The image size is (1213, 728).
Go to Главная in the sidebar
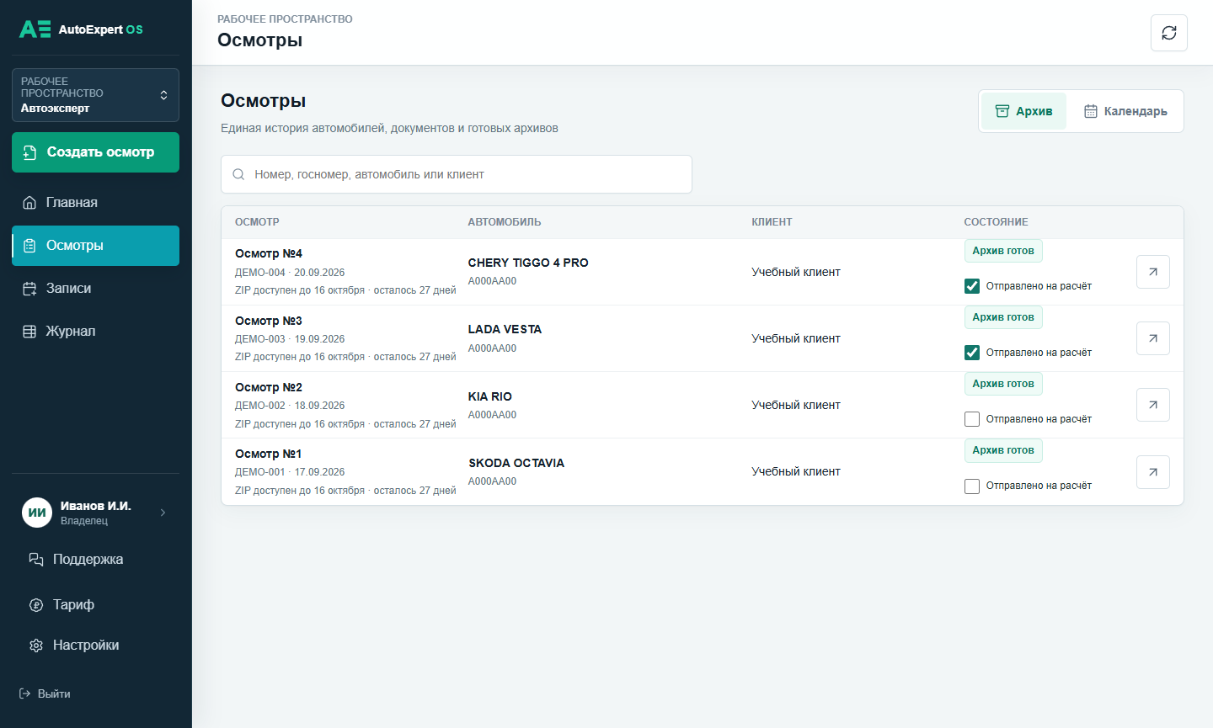coord(95,202)
